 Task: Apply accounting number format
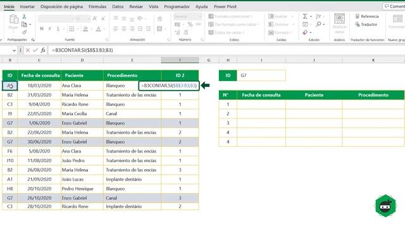[x=177, y=25]
